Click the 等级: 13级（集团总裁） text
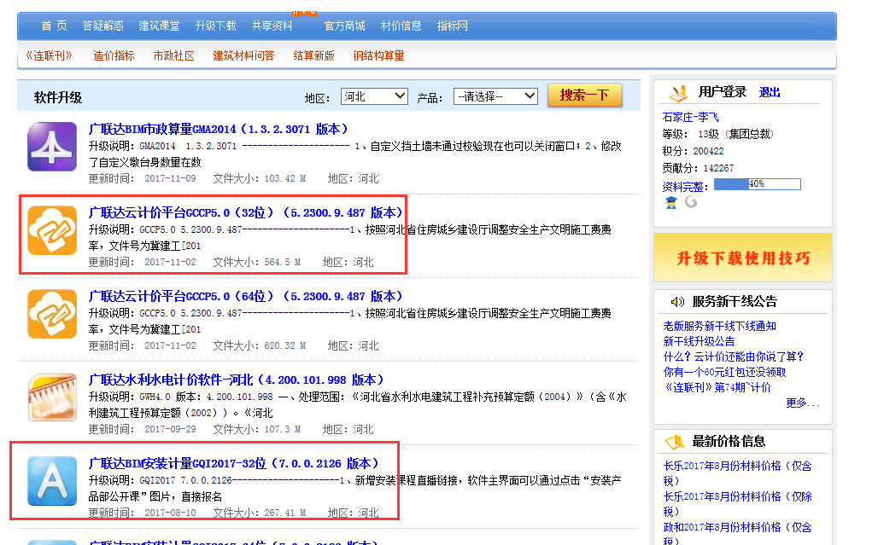Image resolution: width=884 pixels, height=545 pixels. tap(718, 134)
